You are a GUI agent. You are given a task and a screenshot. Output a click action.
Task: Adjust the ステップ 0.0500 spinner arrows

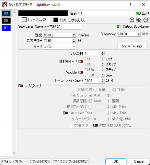103,70
